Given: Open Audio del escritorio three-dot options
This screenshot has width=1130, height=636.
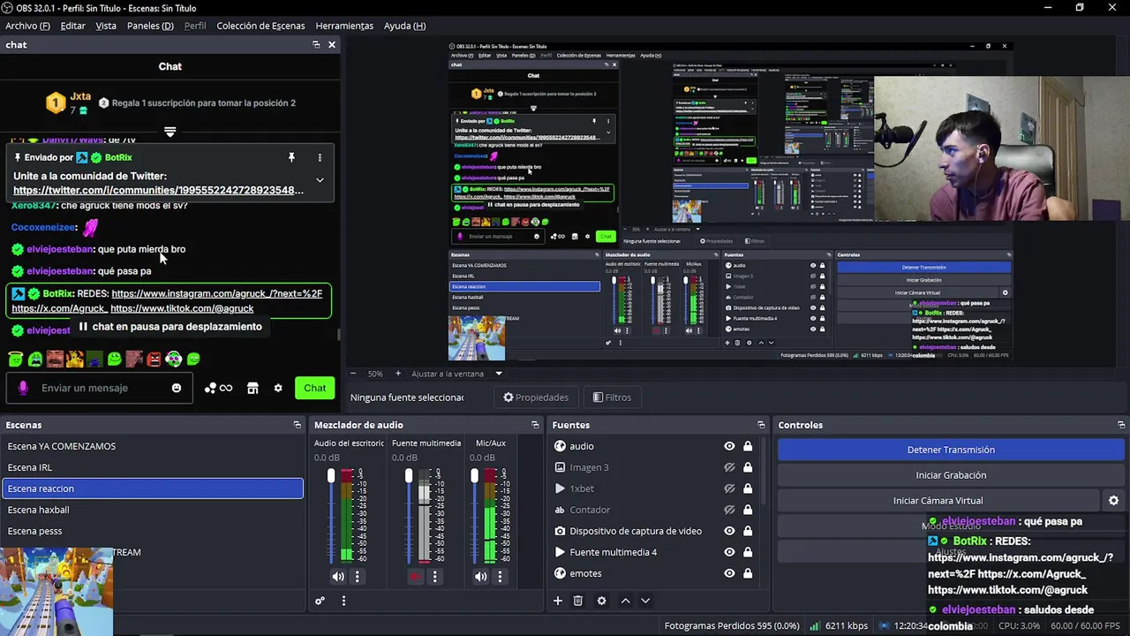Looking at the screenshot, I should click(358, 577).
